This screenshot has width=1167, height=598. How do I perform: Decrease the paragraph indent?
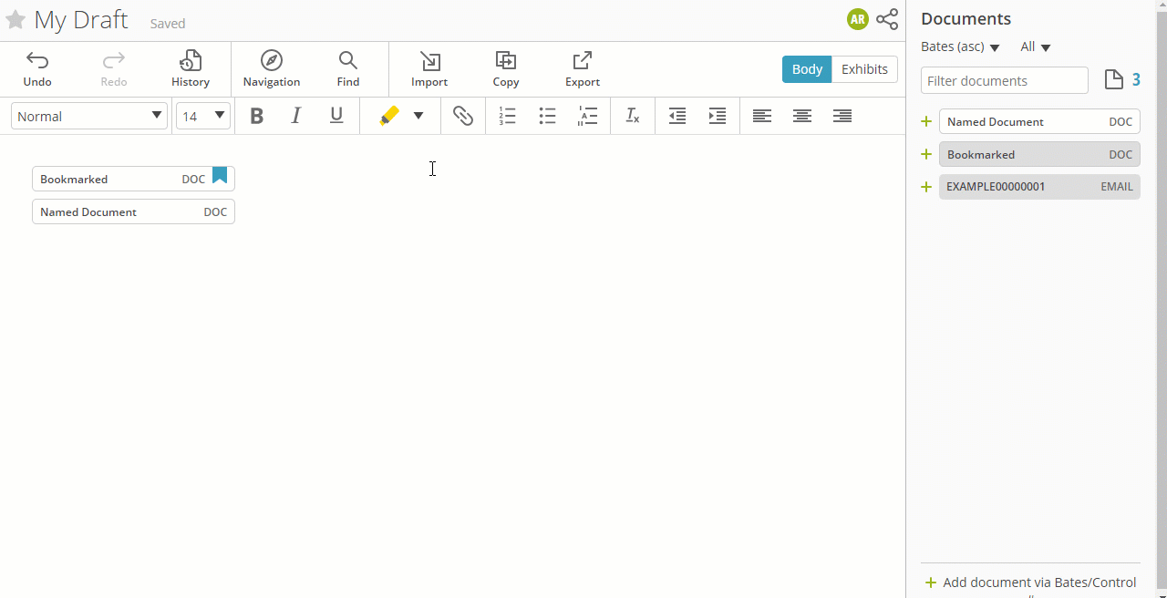click(676, 116)
